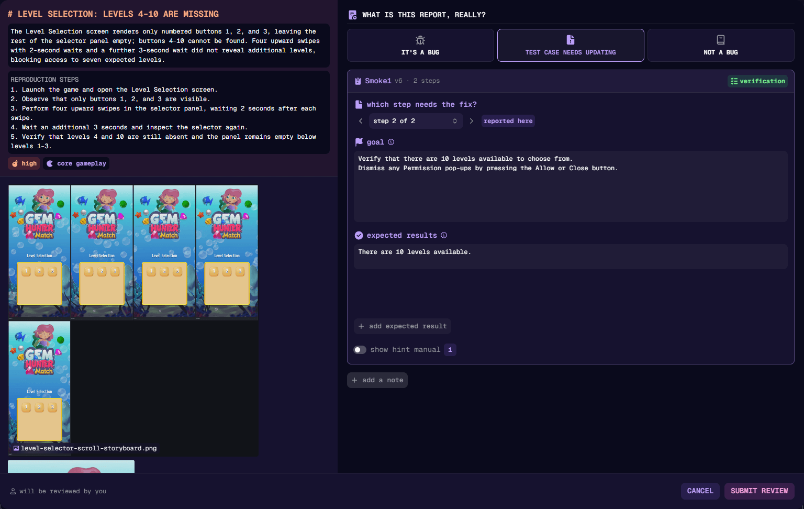804x509 pixels.
Task: Click the info icon next to goal
Action: (x=391, y=142)
